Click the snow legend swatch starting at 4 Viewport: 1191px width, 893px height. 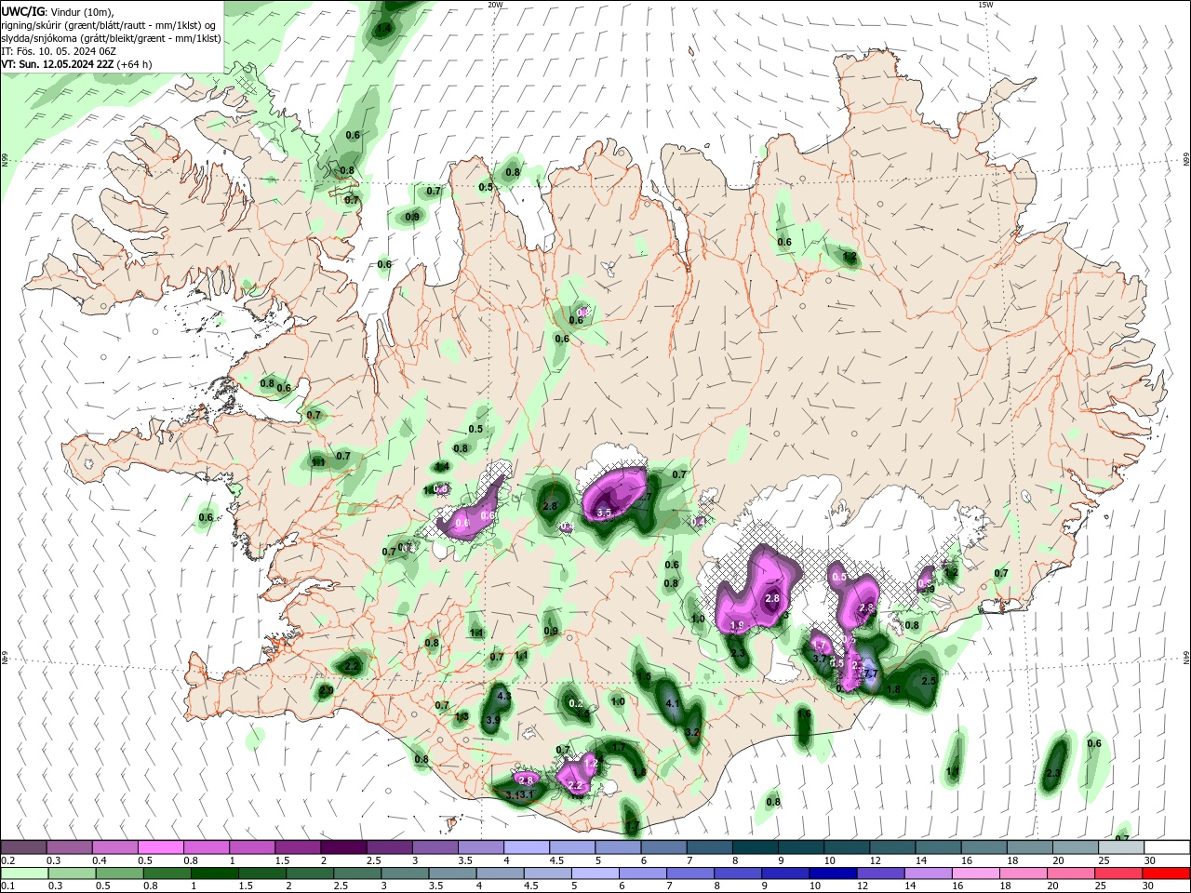click(525, 846)
